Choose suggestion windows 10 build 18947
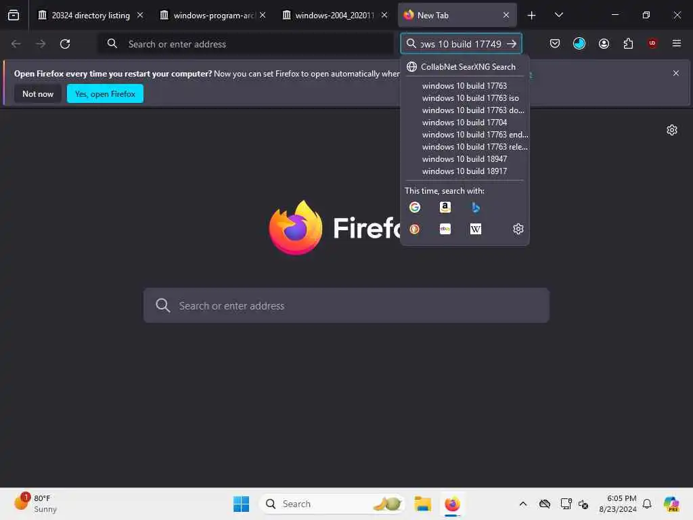The image size is (693, 520). [464, 158]
